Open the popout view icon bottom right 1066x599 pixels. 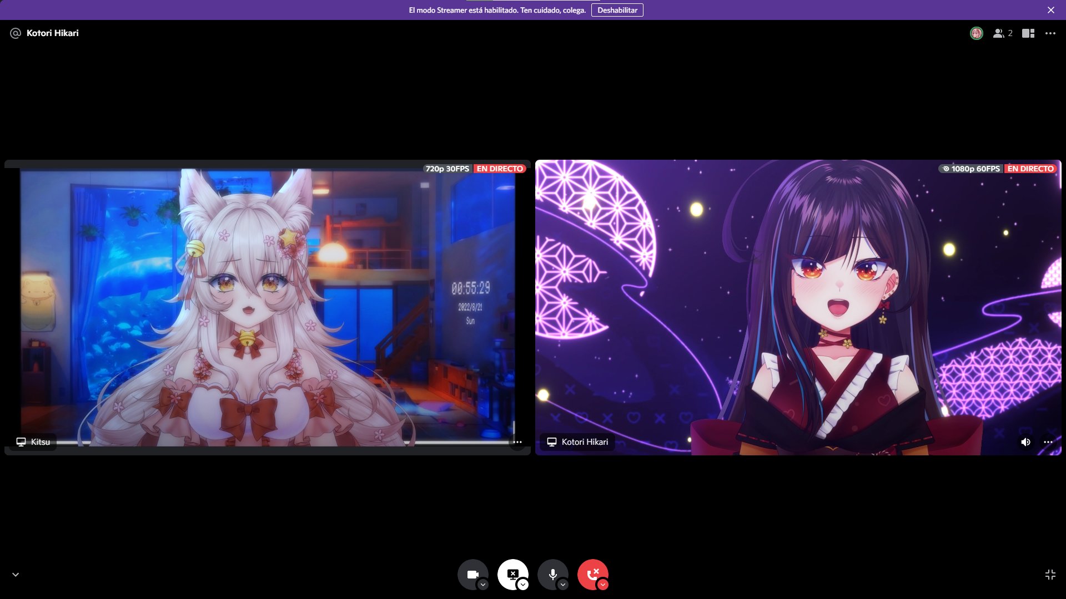[x=1051, y=575]
